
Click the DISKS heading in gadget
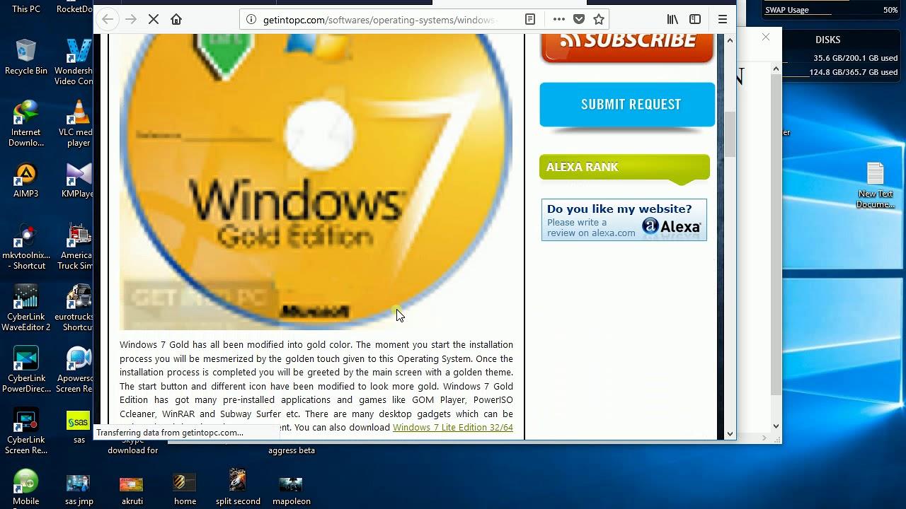coord(827,40)
